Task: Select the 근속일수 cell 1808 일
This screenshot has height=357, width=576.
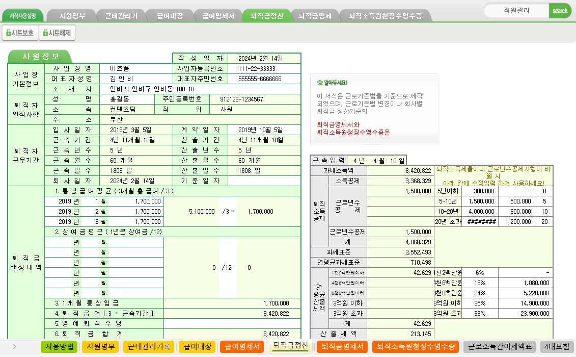Action: [136, 171]
